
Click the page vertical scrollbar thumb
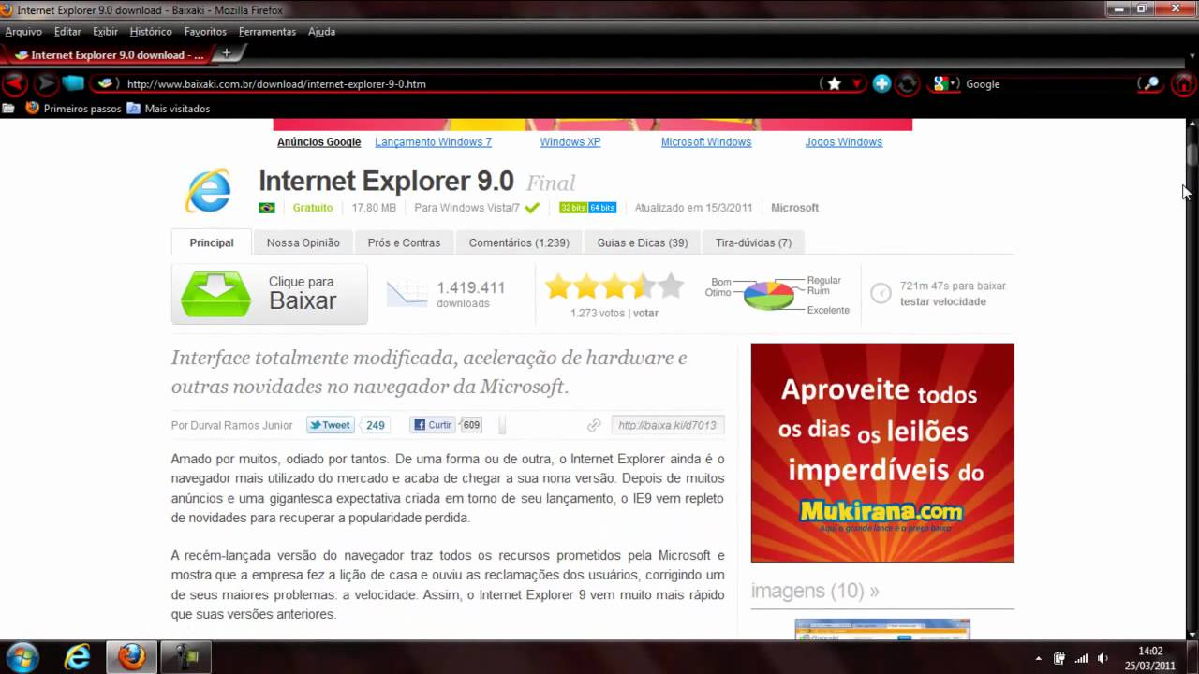(1192, 154)
